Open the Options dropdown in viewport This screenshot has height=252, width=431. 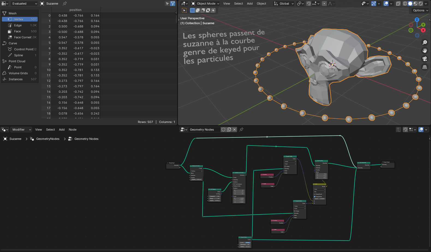pos(420,10)
